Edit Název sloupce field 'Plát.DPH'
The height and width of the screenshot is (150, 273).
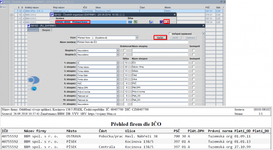[x=160, y=87]
